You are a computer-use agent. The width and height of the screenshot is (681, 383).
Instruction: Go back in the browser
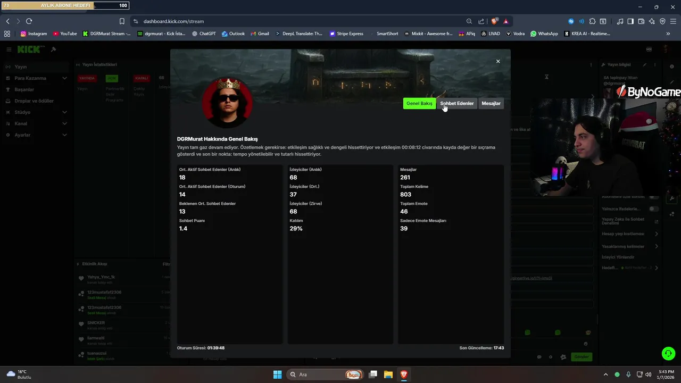point(7,21)
